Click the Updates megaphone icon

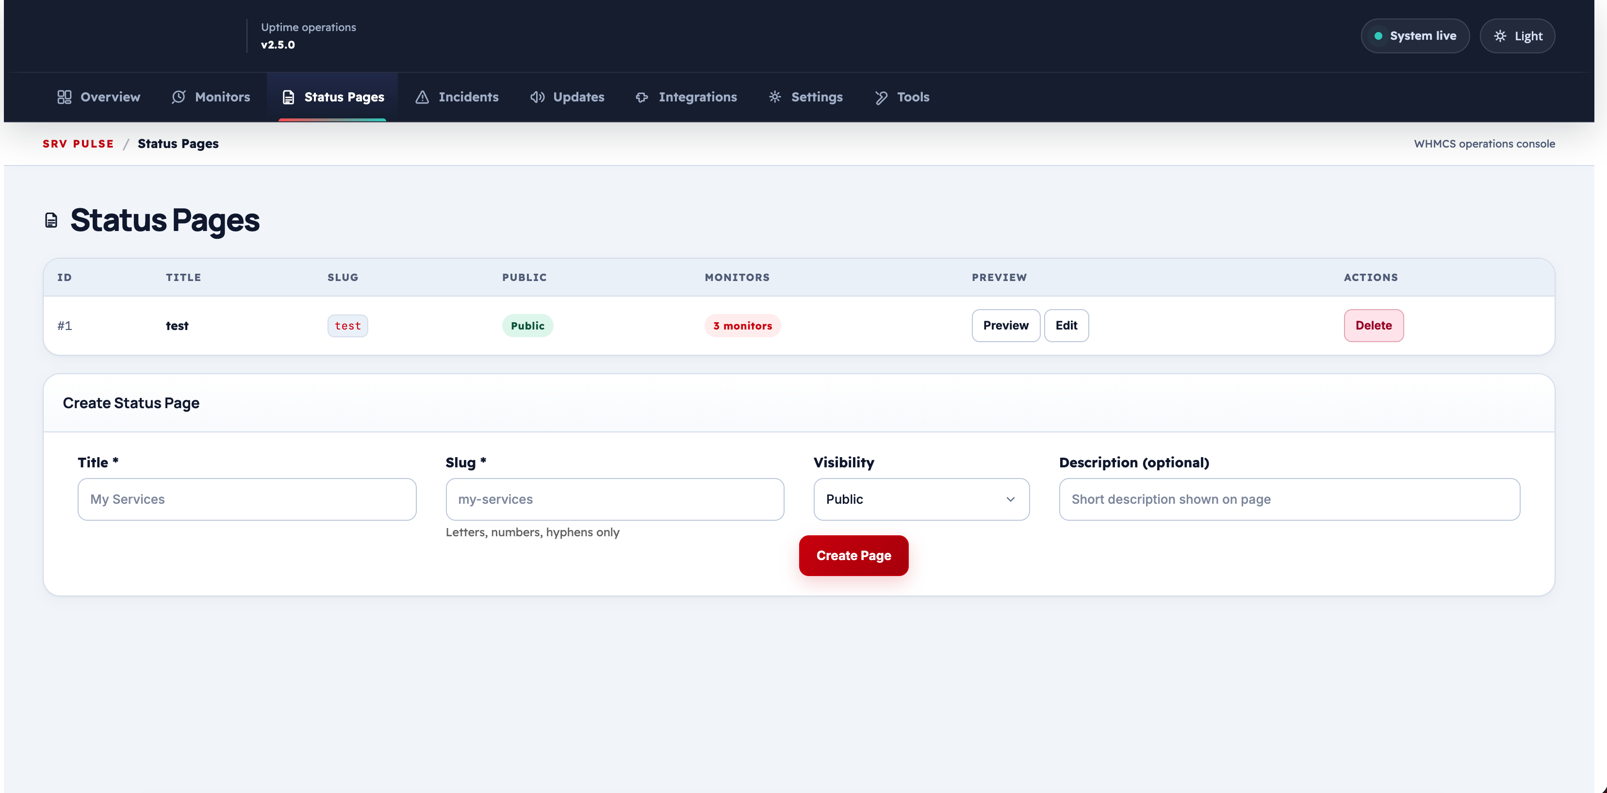tap(537, 97)
